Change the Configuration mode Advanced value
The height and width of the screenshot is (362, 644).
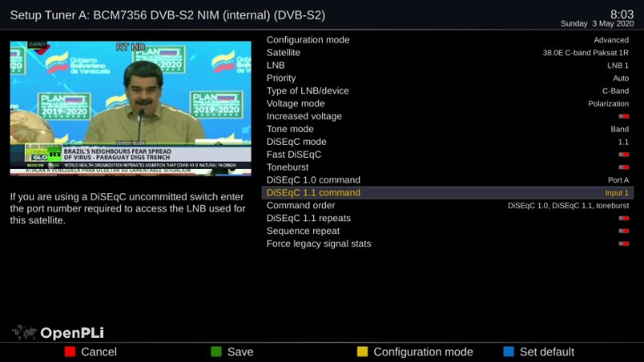(x=611, y=39)
